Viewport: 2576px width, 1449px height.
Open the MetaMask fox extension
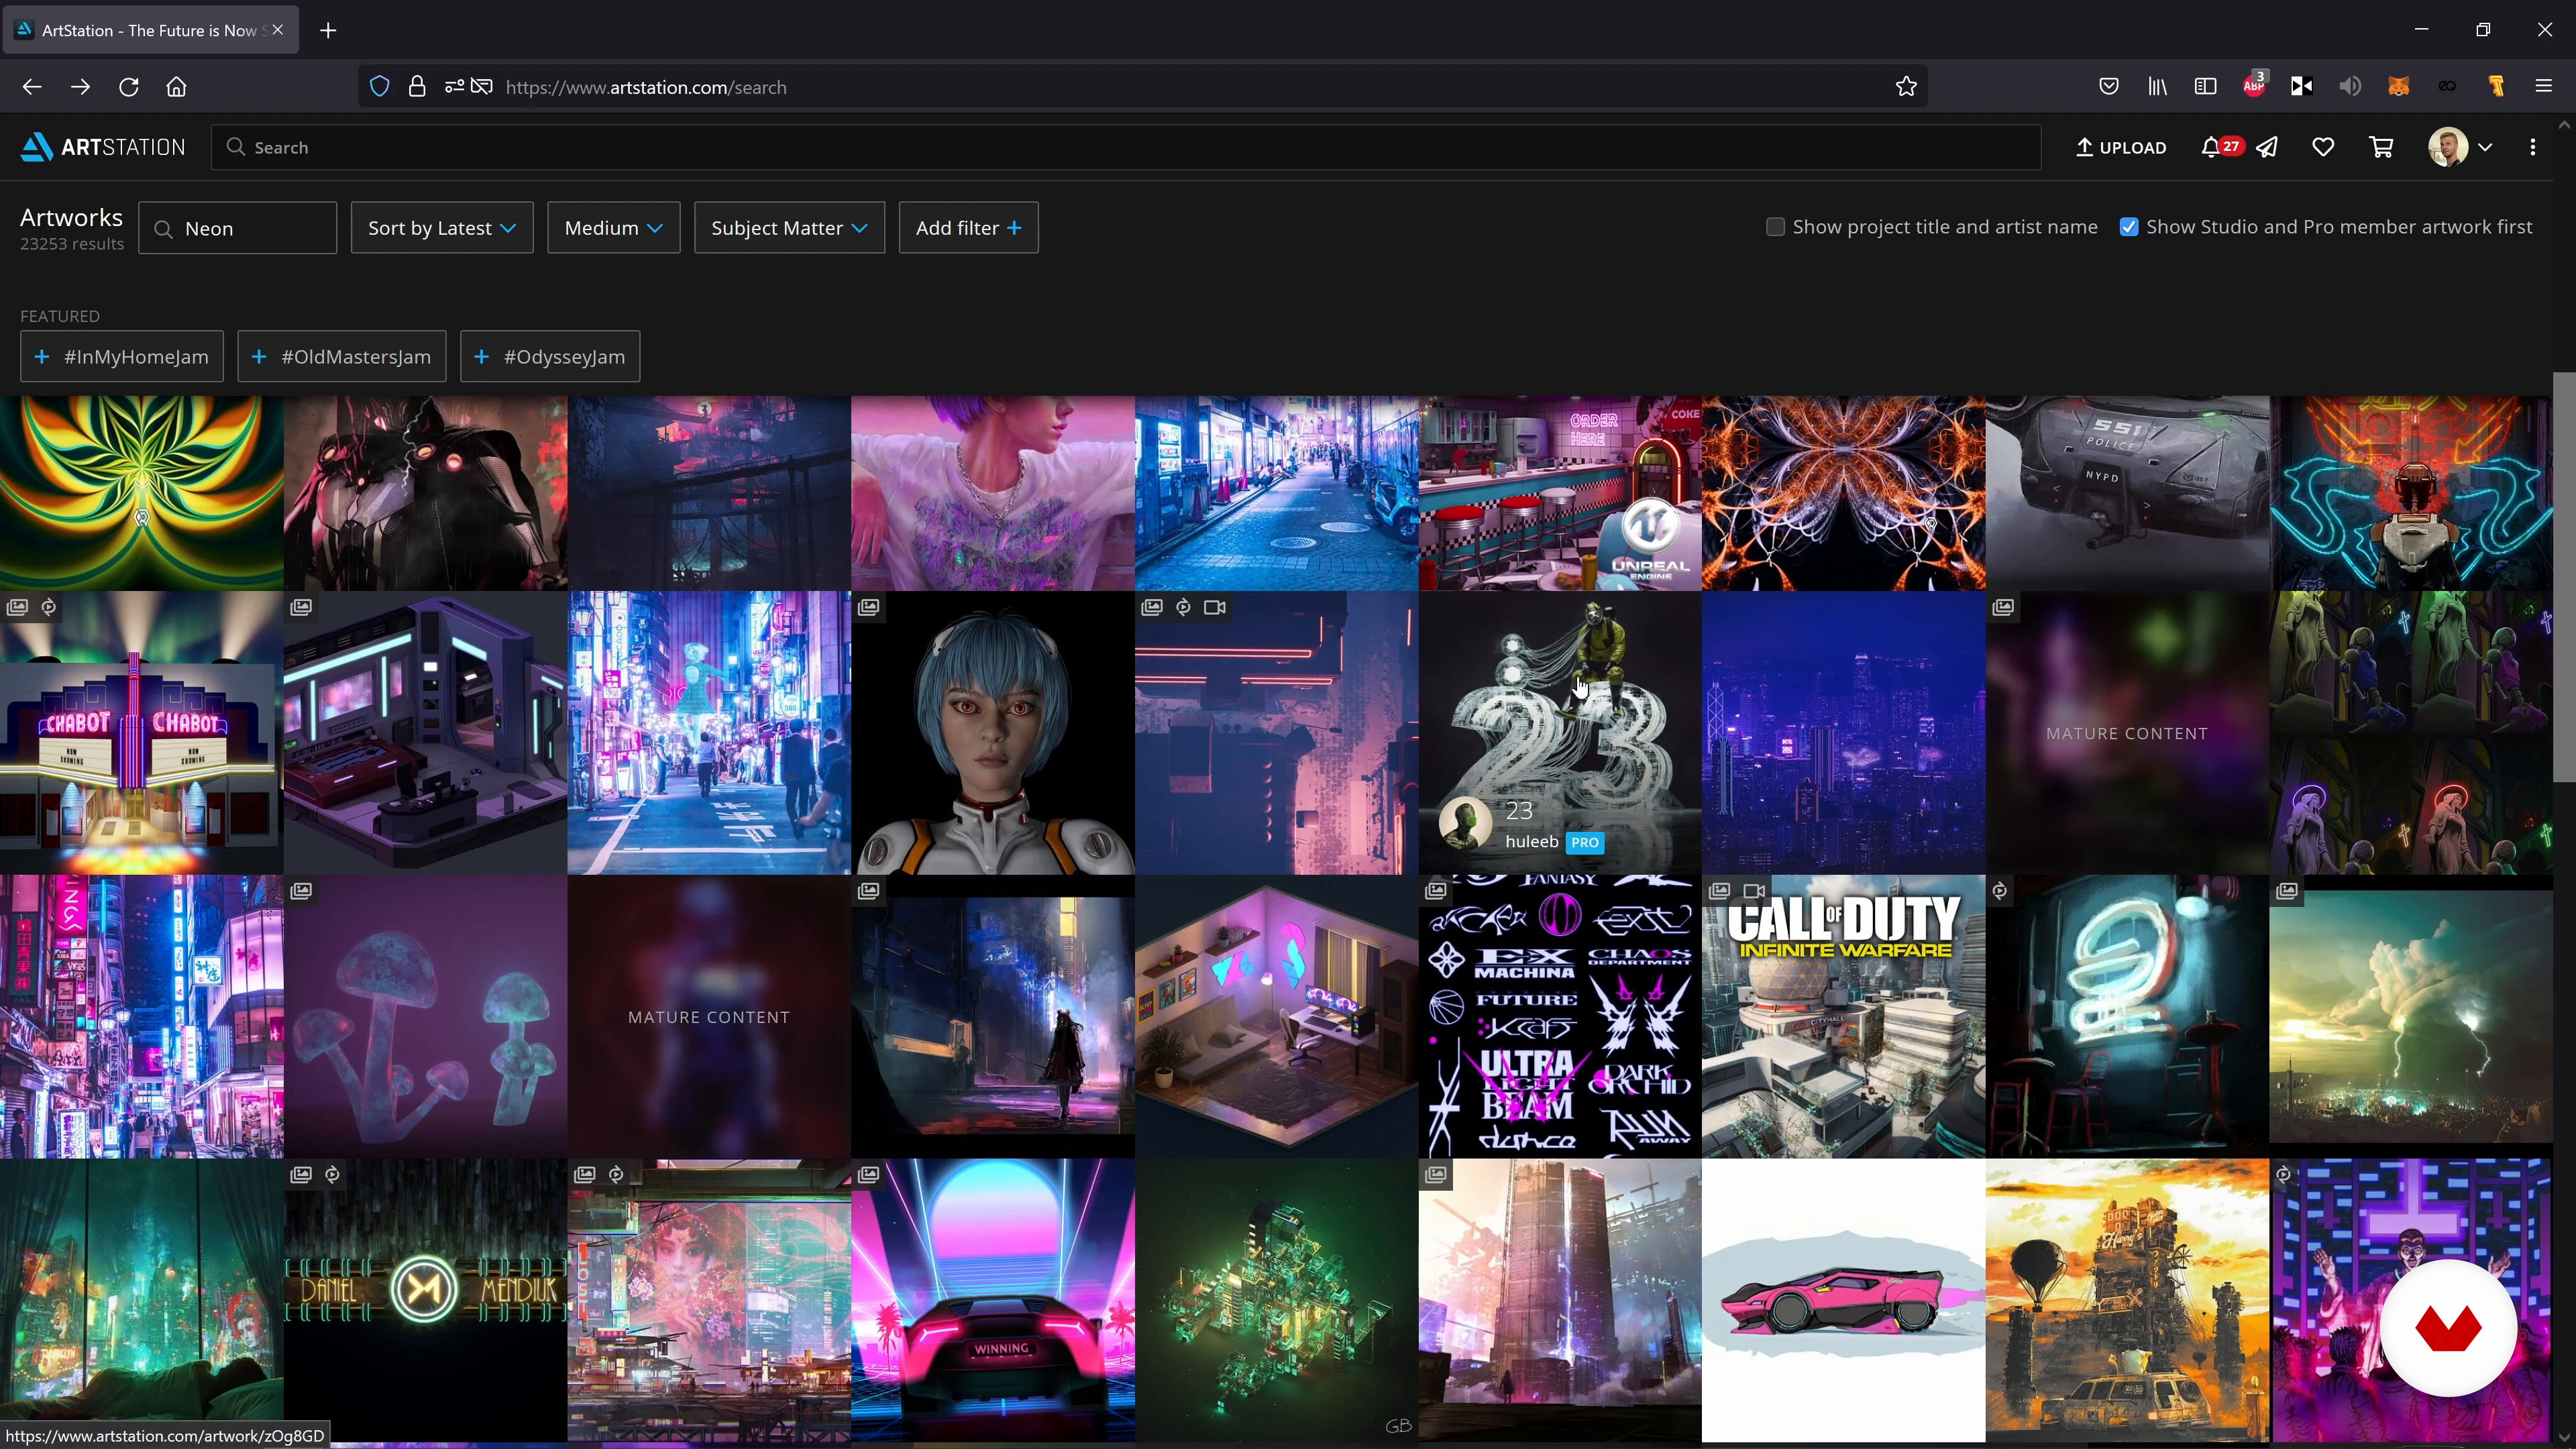2398,87
